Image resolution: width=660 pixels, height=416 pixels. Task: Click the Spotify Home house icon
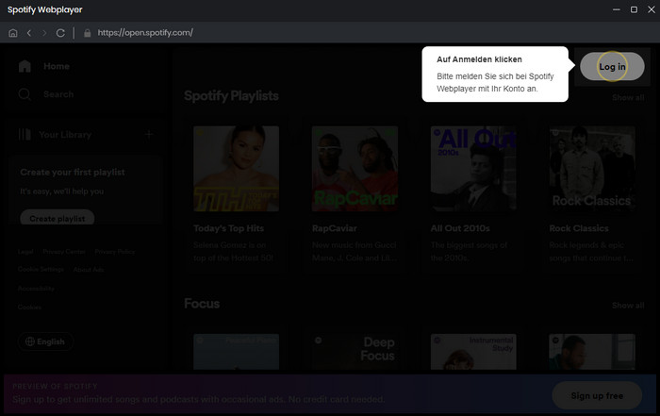pyautogui.click(x=25, y=66)
